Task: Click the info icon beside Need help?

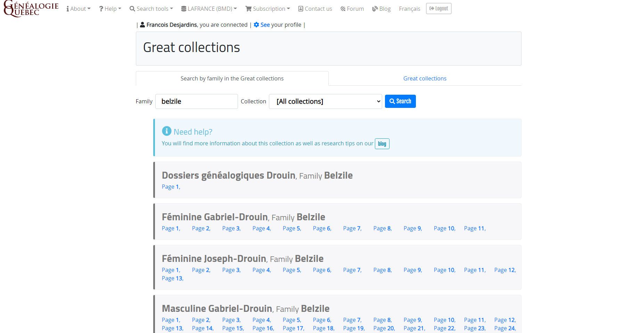Action: pyautogui.click(x=167, y=131)
